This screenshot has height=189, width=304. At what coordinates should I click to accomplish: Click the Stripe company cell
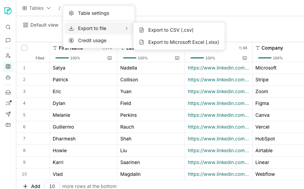pos(278,80)
